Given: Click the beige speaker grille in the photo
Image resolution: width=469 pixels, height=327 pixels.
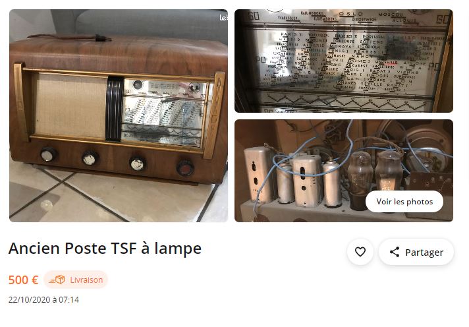Looking at the screenshot, I should coord(70,105).
